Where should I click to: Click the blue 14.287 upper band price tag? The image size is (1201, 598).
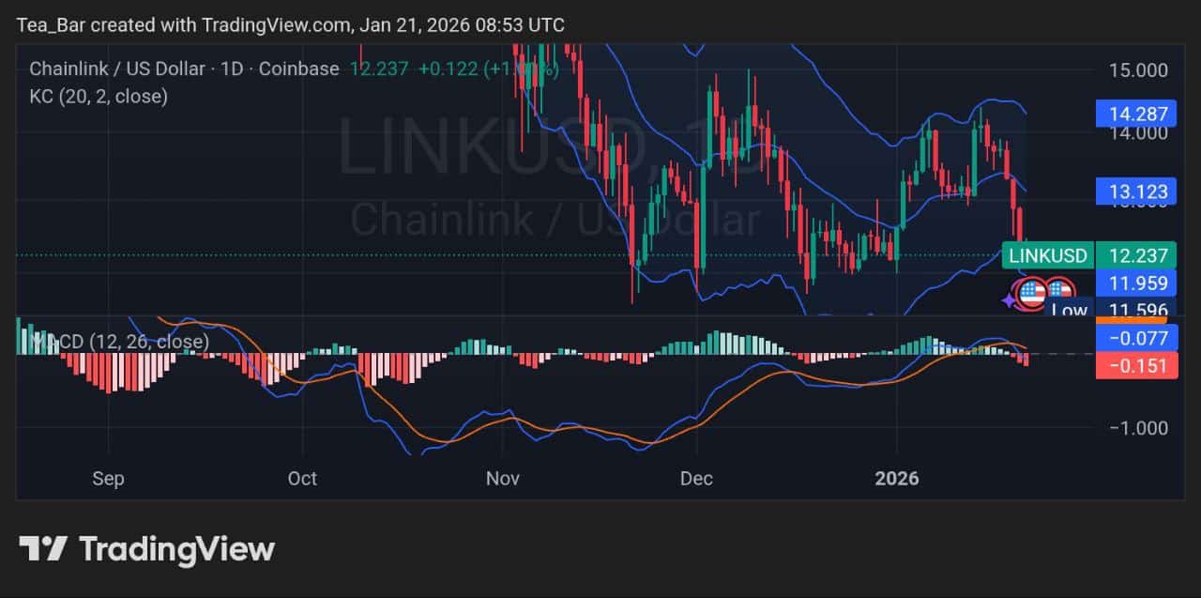coord(1137,114)
